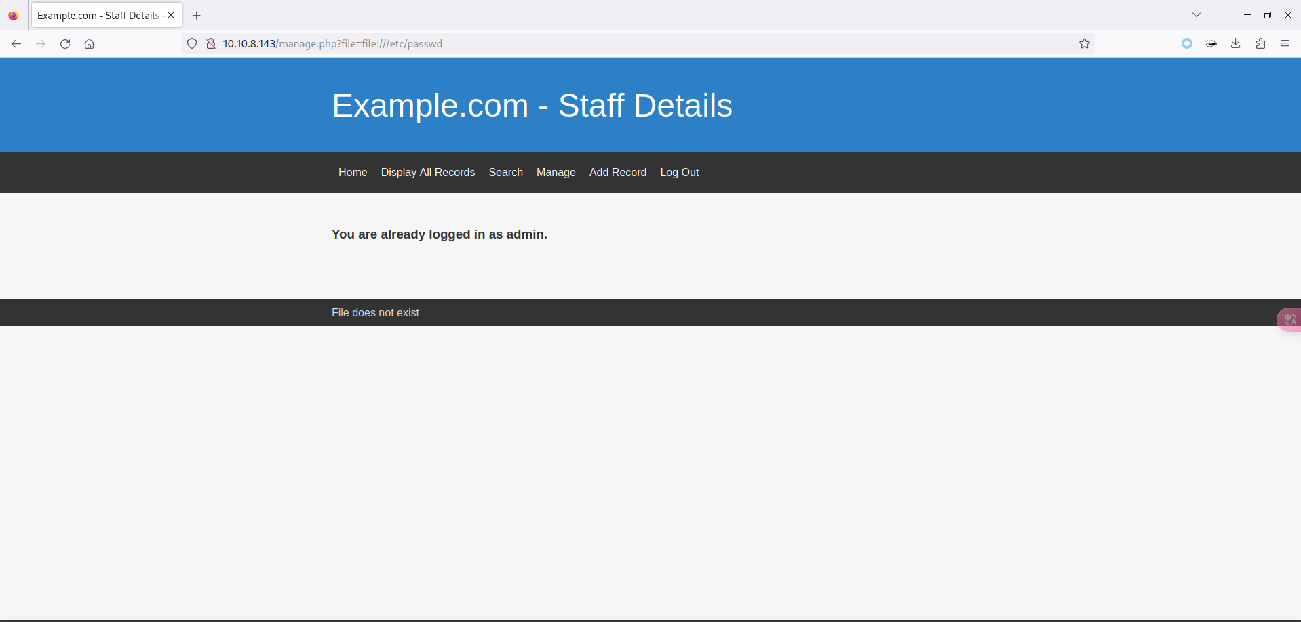The width and height of the screenshot is (1301, 622).
Task: Open a new browser tab
Action: [197, 16]
